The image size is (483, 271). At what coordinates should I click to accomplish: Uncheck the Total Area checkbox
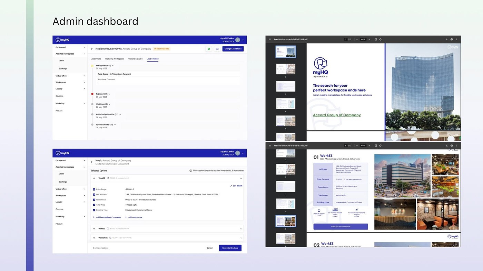pyautogui.click(x=94, y=205)
